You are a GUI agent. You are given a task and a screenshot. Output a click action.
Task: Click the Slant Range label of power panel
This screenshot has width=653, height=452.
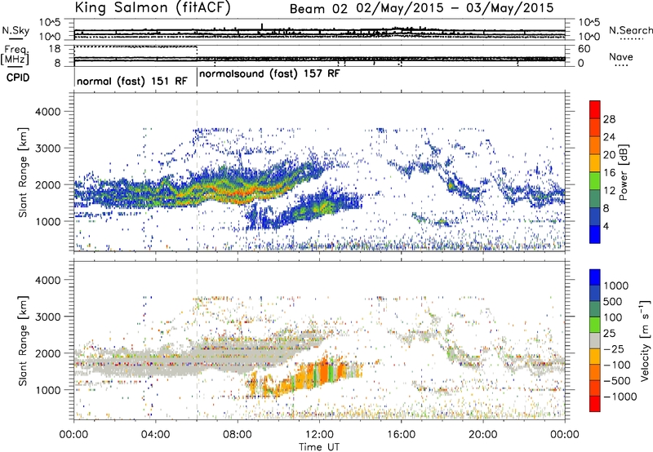coord(23,172)
